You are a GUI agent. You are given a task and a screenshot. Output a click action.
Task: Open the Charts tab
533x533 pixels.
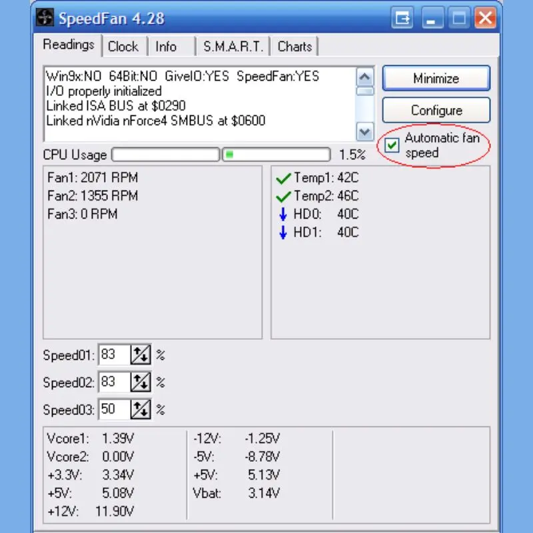[x=294, y=47]
